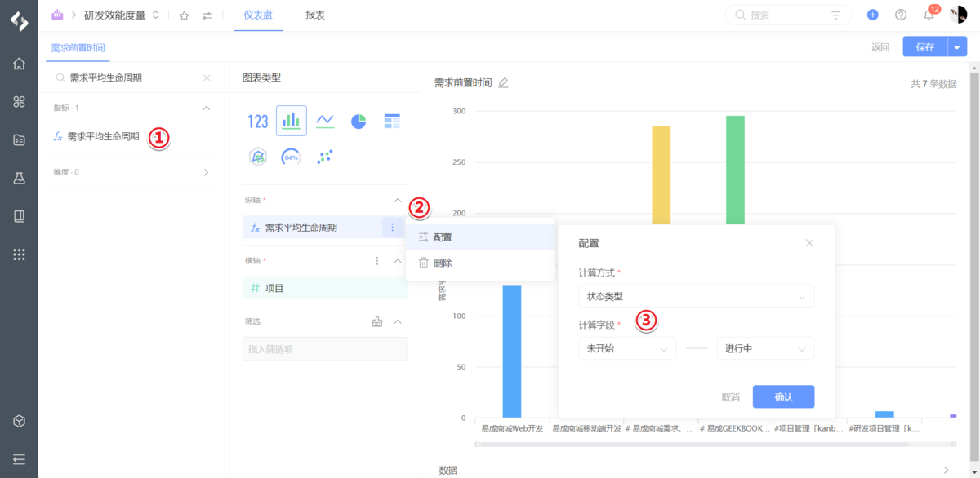The height and width of the screenshot is (478, 980).
Task: Click the top 搜索 input field
Action: point(788,15)
